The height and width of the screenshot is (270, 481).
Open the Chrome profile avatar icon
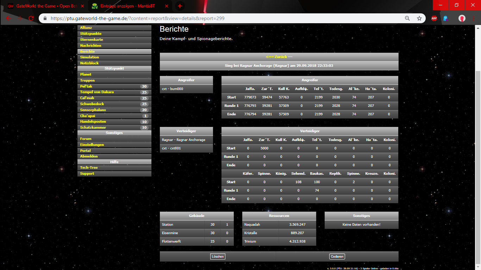[462, 18]
